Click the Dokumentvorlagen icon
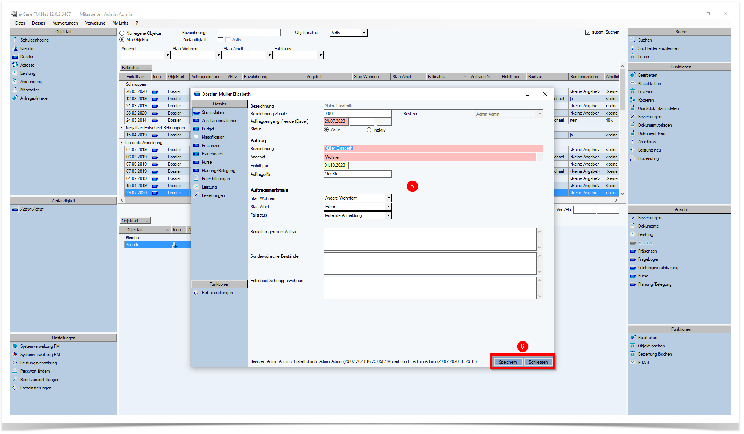This screenshot has width=744, height=434. [633, 125]
